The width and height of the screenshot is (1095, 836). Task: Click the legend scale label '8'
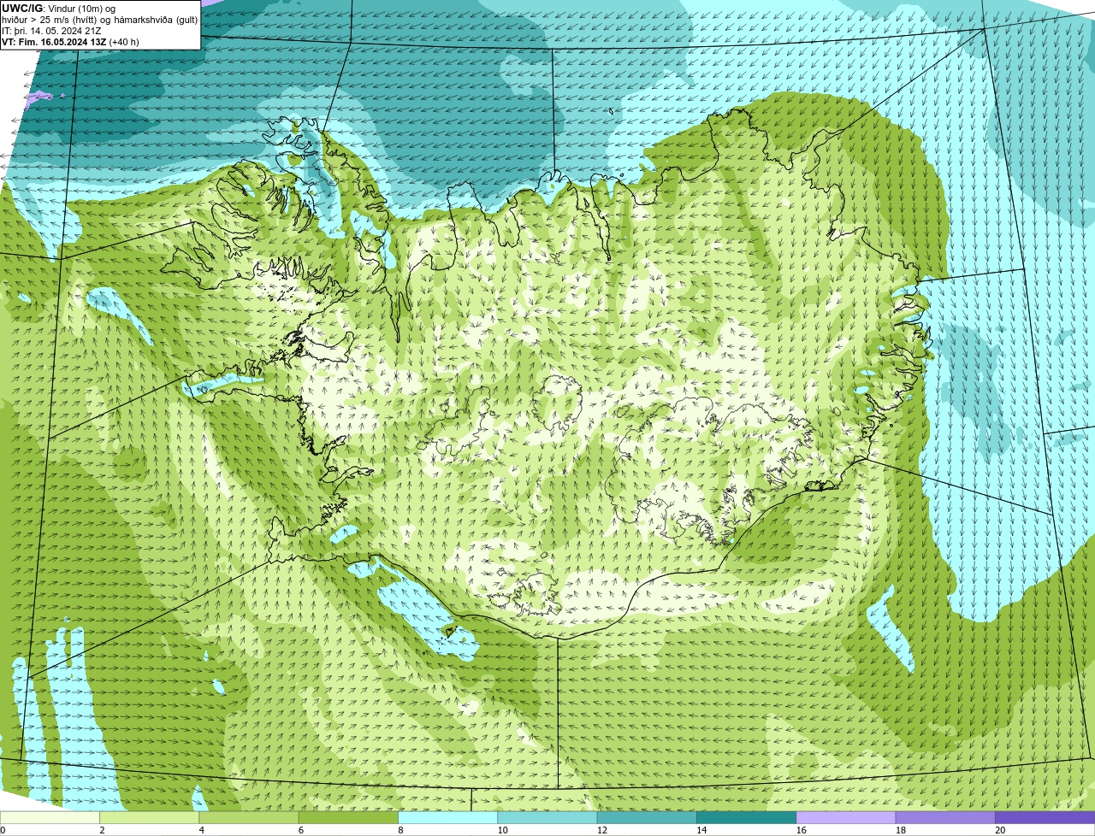pos(401,830)
